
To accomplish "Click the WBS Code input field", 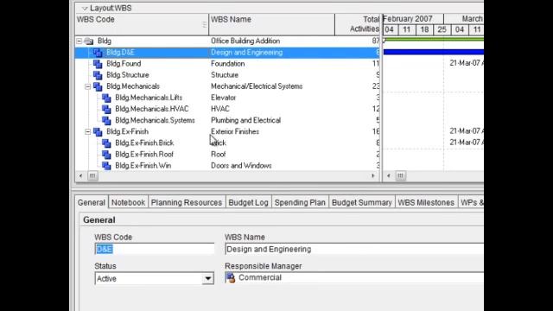I will click(x=154, y=249).
